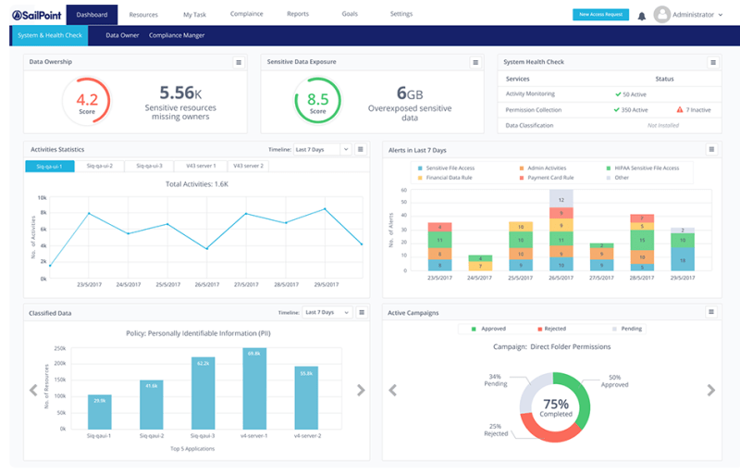Go to the Data Owner subpage
The height and width of the screenshot is (474, 740).
coord(120,35)
